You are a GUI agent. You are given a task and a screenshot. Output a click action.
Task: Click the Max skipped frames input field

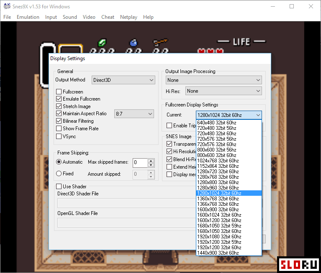(x=140, y=163)
